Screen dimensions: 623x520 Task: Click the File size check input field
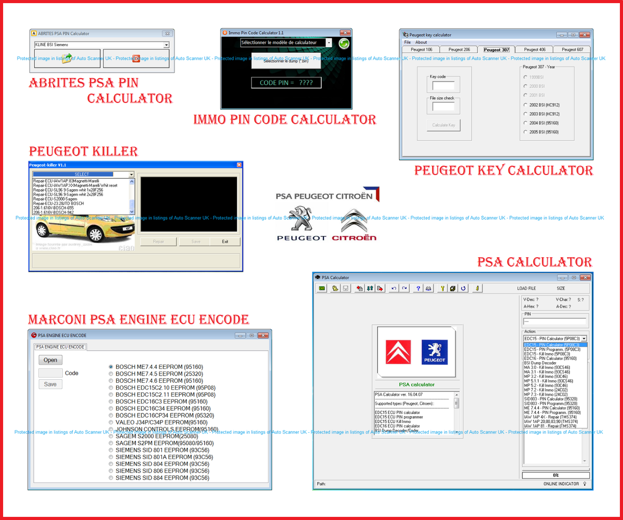click(x=443, y=107)
